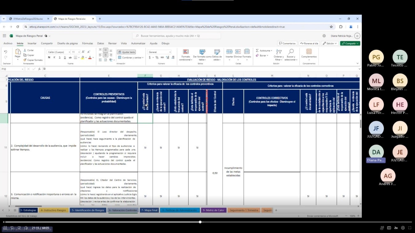
Task: Decrease font size with the smaller A icon
Action: click(89, 52)
